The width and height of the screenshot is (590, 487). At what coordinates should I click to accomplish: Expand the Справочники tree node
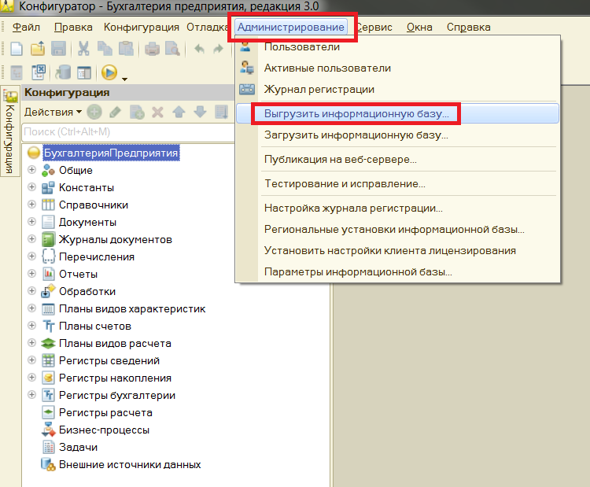pos(32,205)
